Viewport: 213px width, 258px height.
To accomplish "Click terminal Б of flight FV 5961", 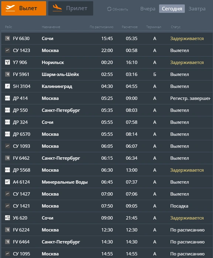I will tap(155, 74).
